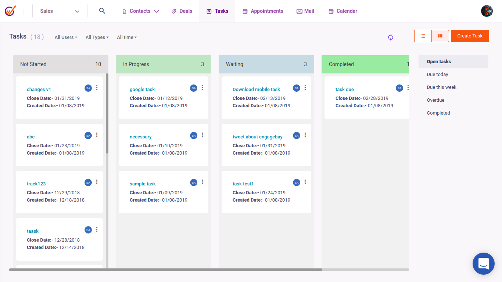The image size is (502, 282).
Task: Open the chat support bubble
Action: (483, 264)
